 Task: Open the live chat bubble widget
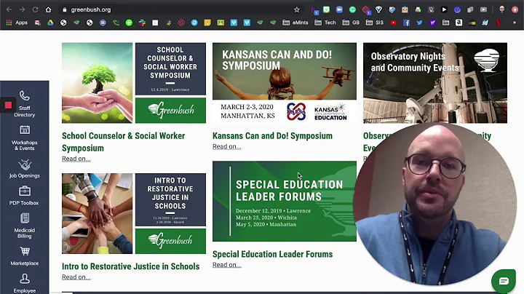504,281
